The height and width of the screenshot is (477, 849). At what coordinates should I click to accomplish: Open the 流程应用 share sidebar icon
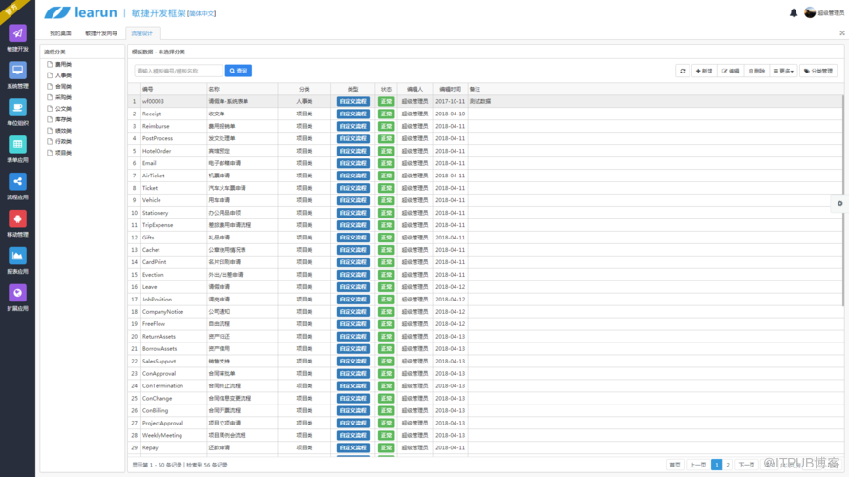pyautogui.click(x=17, y=181)
